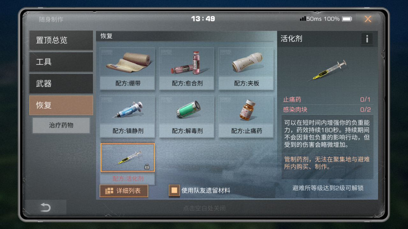Click the 感染肉块 material requirement row

point(327,110)
